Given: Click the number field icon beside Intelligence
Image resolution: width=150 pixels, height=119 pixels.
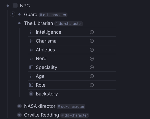Looking at the screenshot, I should [31, 32].
